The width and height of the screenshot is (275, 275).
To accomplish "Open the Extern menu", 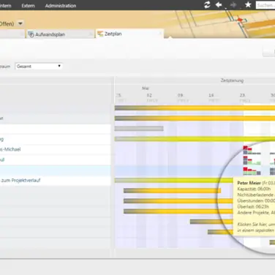I will coord(28,6).
